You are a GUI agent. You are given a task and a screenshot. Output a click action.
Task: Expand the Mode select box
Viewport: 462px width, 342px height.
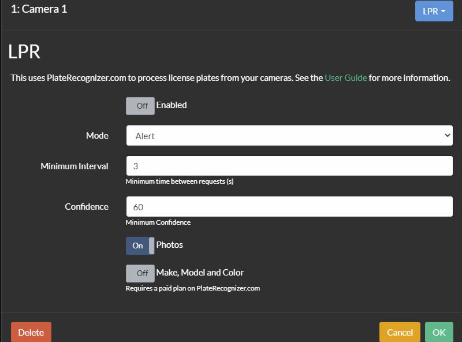(x=289, y=136)
